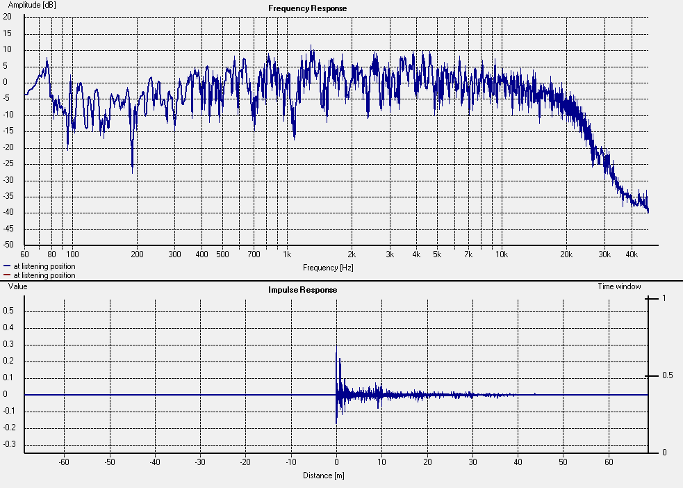This screenshot has width=683, height=488.
Task: Click the "Value" axis label
Action: tap(17, 286)
